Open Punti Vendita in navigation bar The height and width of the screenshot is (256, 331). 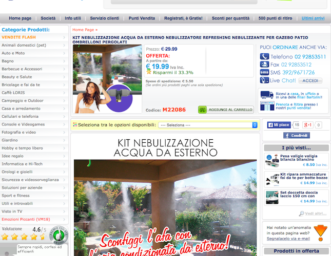click(x=142, y=18)
